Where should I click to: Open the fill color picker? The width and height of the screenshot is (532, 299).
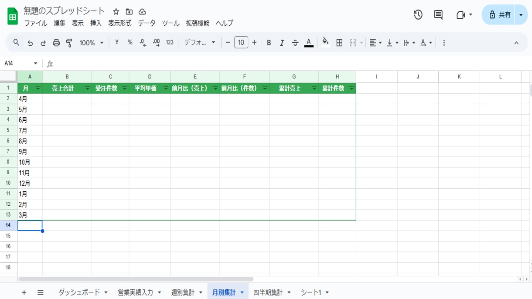click(325, 42)
